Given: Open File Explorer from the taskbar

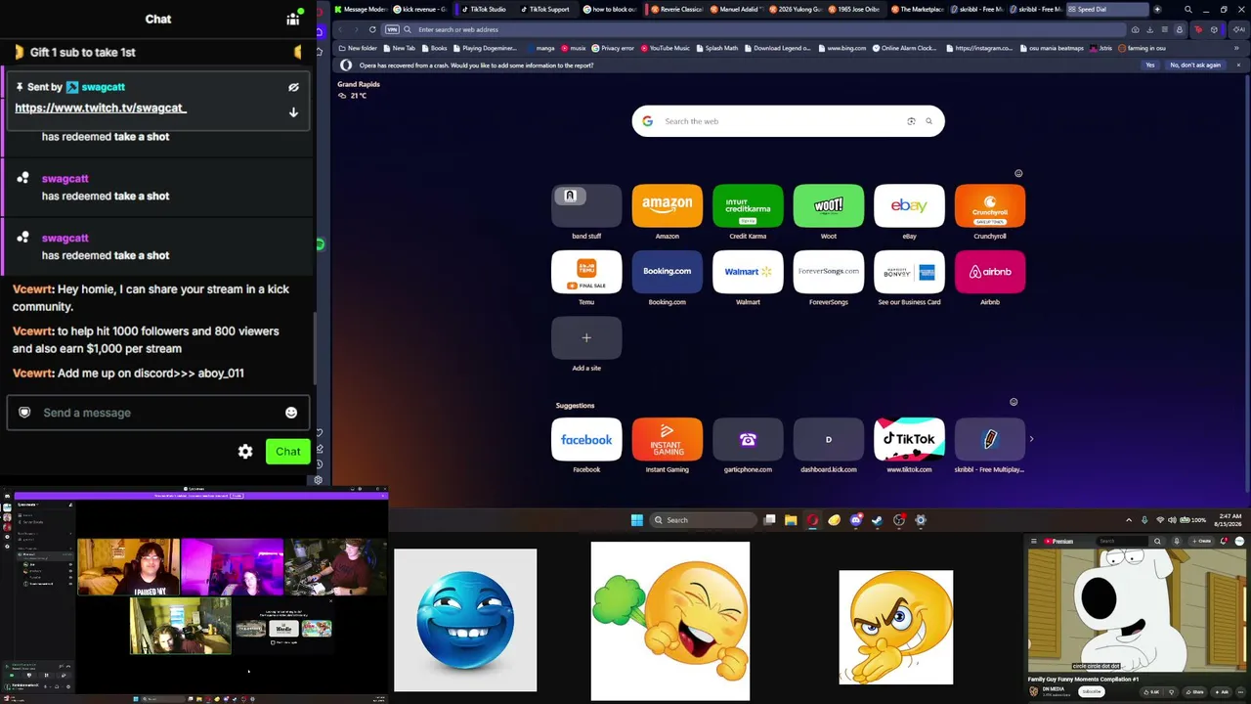Looking at the screenshot, I should coord(791,520).
